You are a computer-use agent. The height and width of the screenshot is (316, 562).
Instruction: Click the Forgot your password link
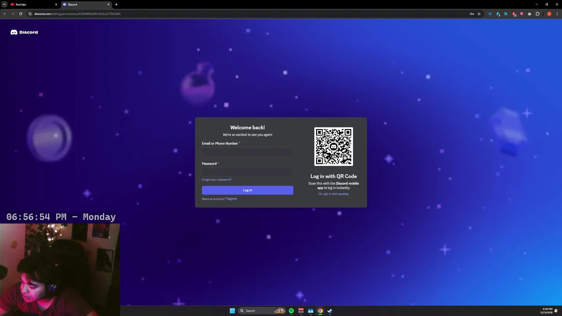216,180
